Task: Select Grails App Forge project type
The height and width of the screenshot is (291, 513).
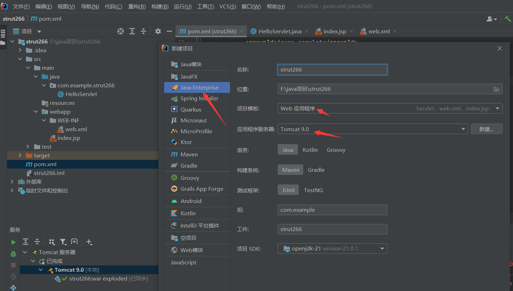Action: pyautogui.click(x=197, y=189)
